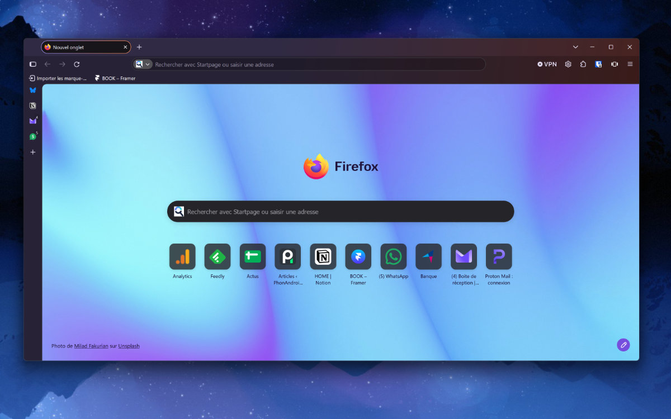The width and height of the screenshot is (671, 419).
Task: Close the Nouvel onglet tab
Action: [125, 47]
